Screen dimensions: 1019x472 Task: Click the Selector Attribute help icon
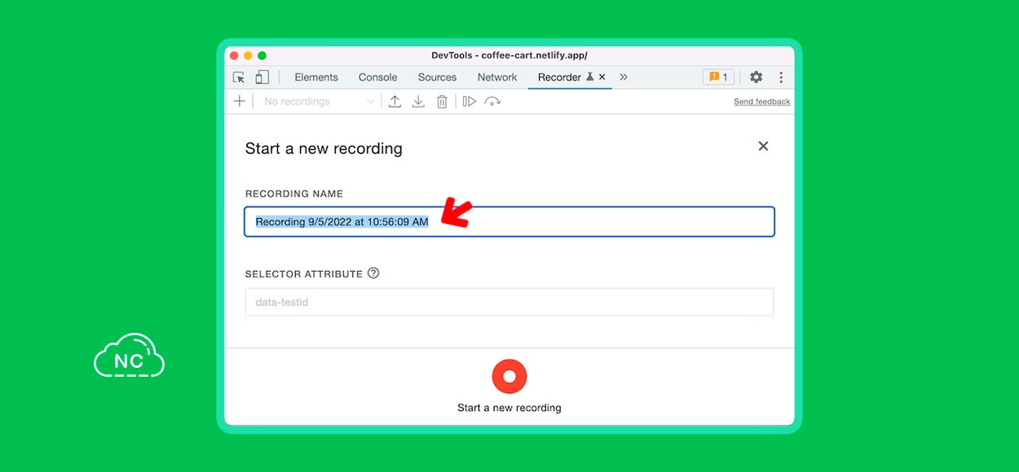[373, 273]
